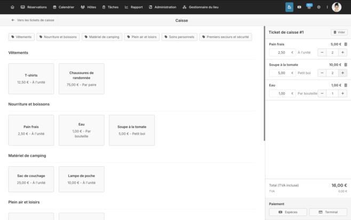This screenshot has width=351, height=220.
Task: Click the highlighted blue cash register icon
Action: click(x=289, y=7)
